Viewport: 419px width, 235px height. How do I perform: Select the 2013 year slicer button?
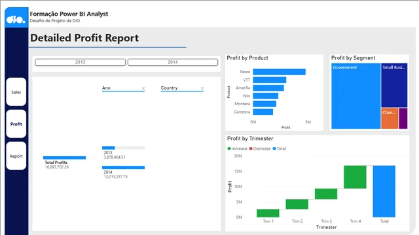point(80,62)
